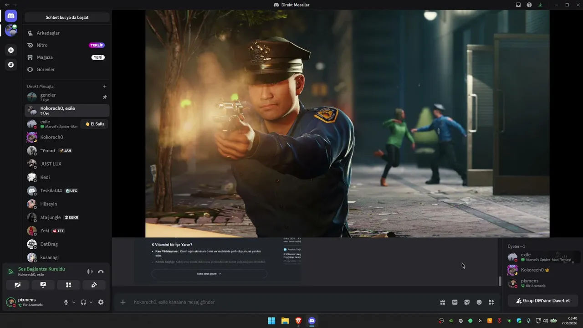Launch an activity from voice panel

tap(69, 285)
